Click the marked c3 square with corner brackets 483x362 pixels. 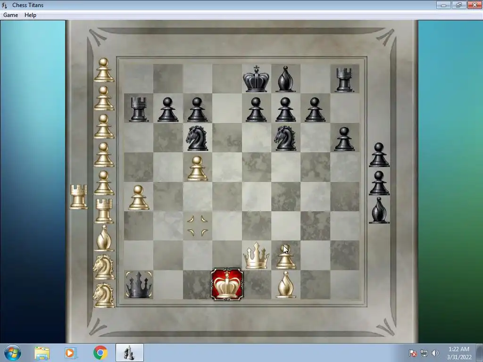click(198, 226)
